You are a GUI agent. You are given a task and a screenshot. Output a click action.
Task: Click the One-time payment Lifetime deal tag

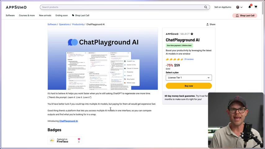[179, 46]
